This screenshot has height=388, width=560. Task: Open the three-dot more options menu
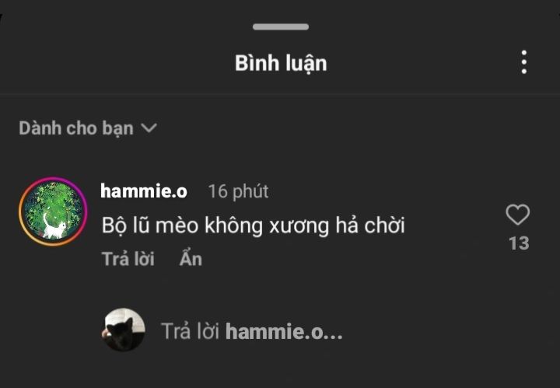tap(523, 62)
